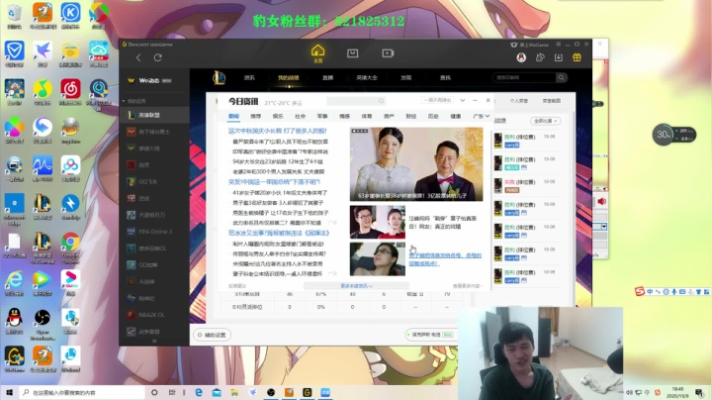Click the 一周不再弹出 button
This screenshot has height=400, width=712.
[437, 100]
